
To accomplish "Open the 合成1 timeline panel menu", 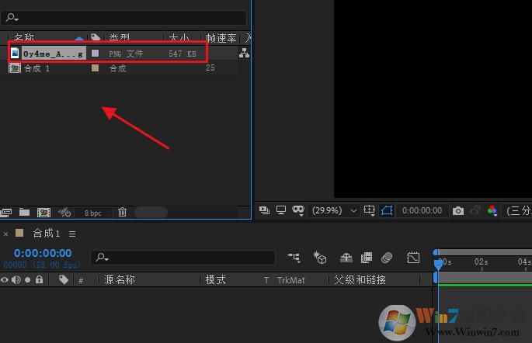I will click(72, 234).
